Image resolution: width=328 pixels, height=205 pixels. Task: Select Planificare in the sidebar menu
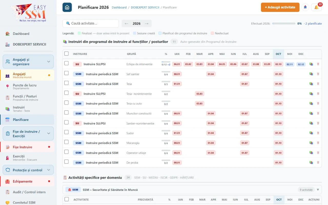[x=27, y=120]
